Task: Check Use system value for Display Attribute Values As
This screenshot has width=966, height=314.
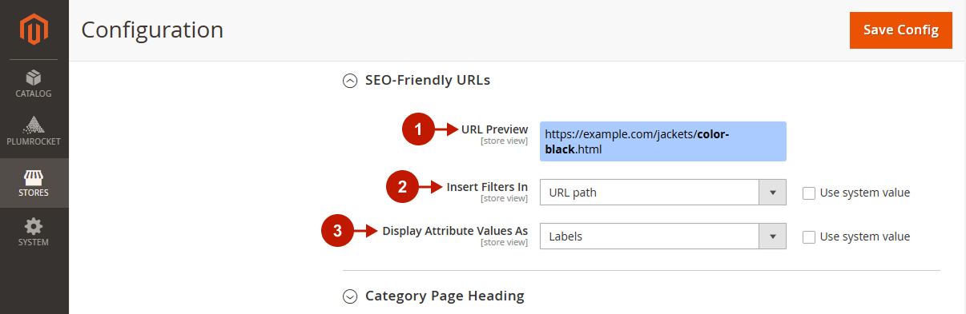Action: [809, 236]
